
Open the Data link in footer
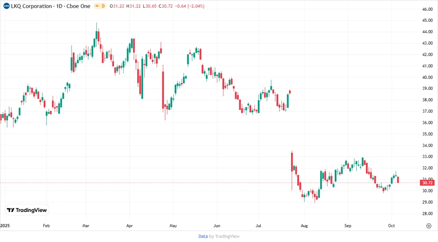coord(203,236)
